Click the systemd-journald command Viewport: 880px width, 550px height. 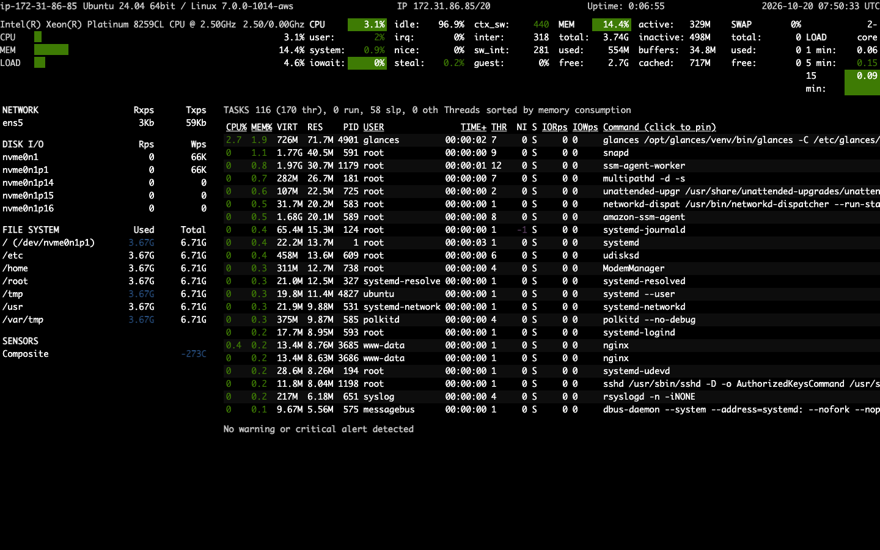644,230
